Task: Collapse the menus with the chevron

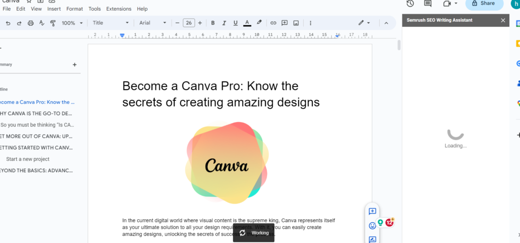Action: (386, 23)
